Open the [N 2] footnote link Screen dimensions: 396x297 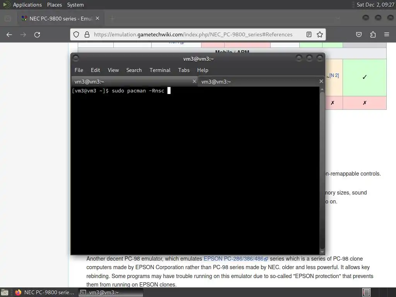tap(334, 75)
